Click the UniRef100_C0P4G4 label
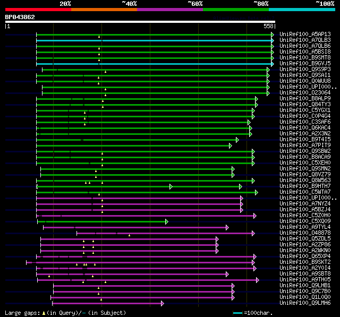 [x=305, y=116]
